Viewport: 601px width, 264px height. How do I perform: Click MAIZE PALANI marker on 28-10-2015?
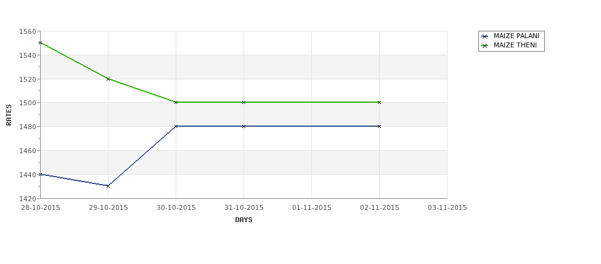40,174
